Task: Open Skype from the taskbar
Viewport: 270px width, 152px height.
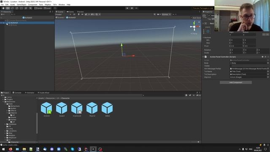Action: pos(73,149)
